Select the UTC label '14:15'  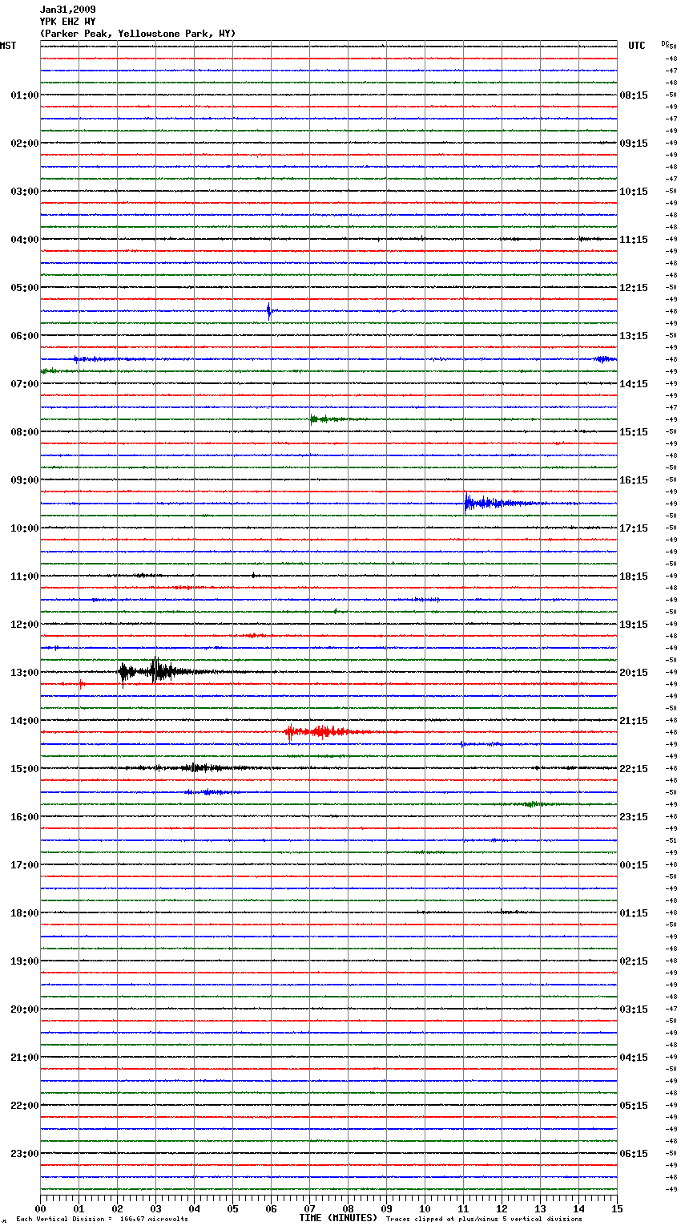(634, 384)
